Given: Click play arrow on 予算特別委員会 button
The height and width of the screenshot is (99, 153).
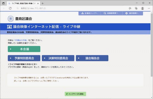Looking at the screenshot, I should 11,58.
